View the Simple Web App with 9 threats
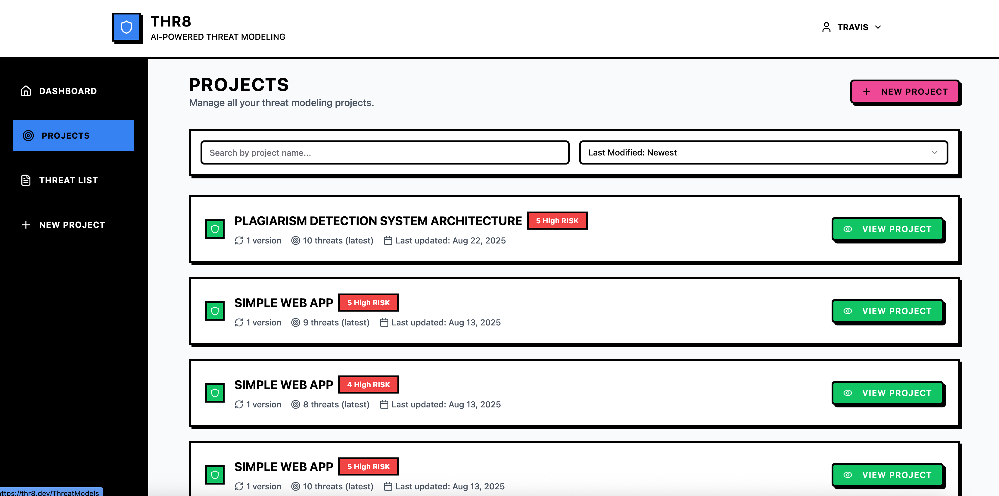This screenshot has width=999, height=496. coord(887,311)
